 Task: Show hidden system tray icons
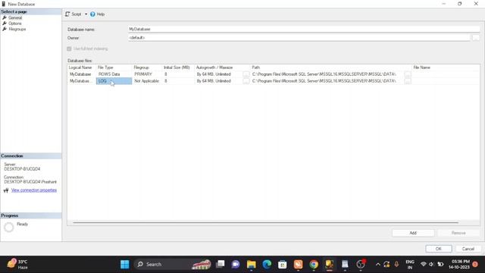tap(378, 265)
